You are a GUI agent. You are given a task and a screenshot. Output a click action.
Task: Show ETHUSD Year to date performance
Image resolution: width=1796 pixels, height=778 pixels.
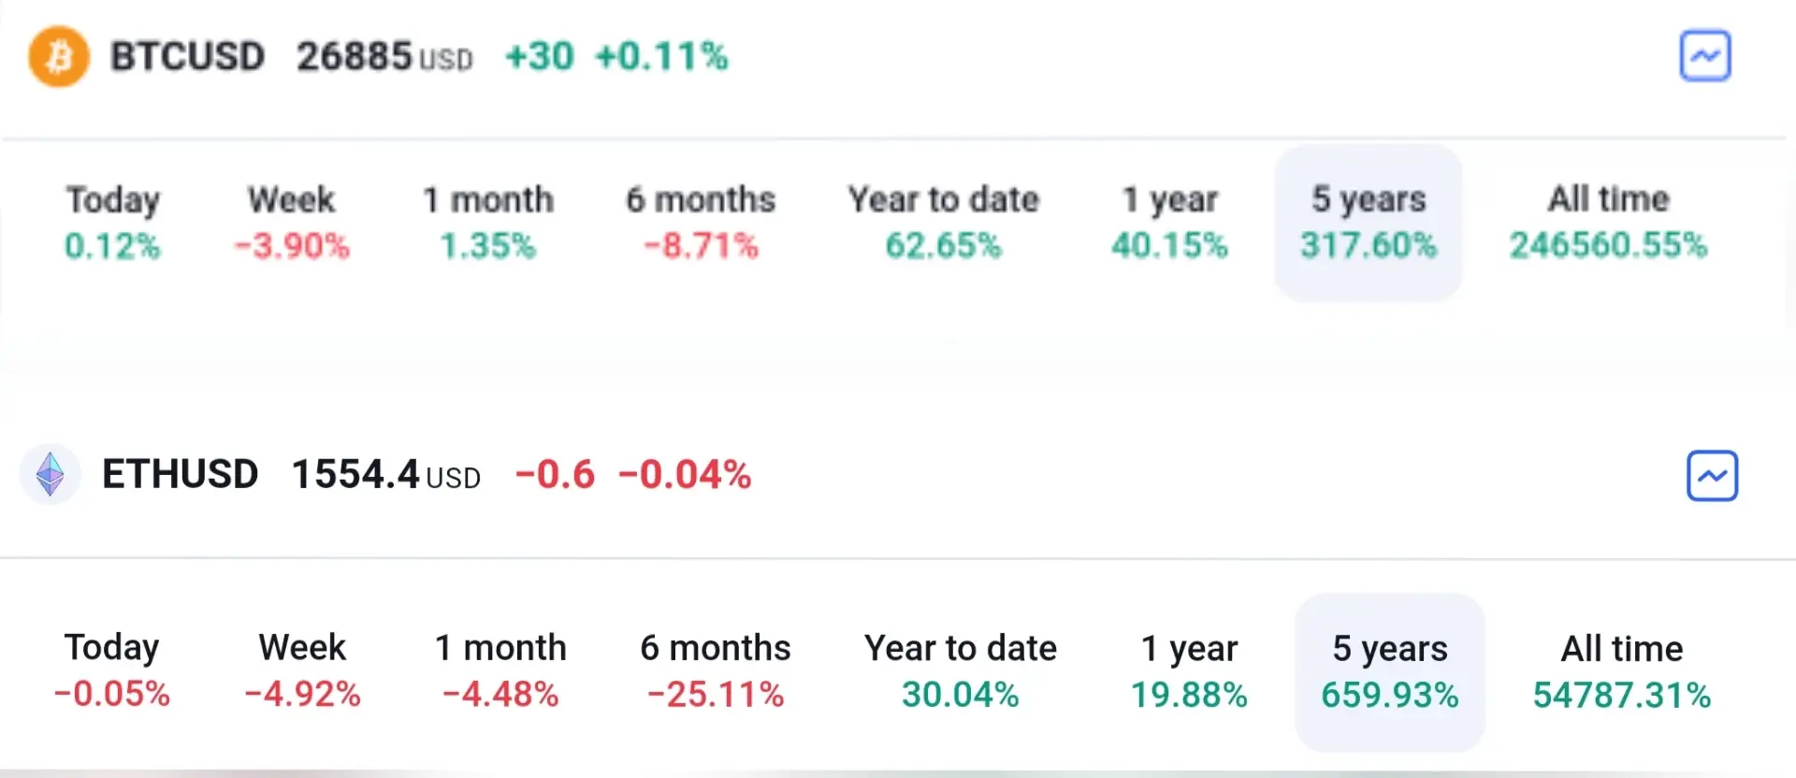pos(960,670)
